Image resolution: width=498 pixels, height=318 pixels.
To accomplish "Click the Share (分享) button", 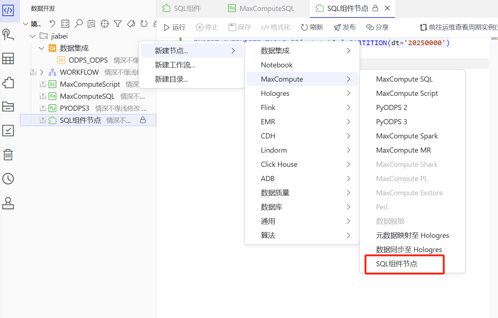I will (378, 27).
